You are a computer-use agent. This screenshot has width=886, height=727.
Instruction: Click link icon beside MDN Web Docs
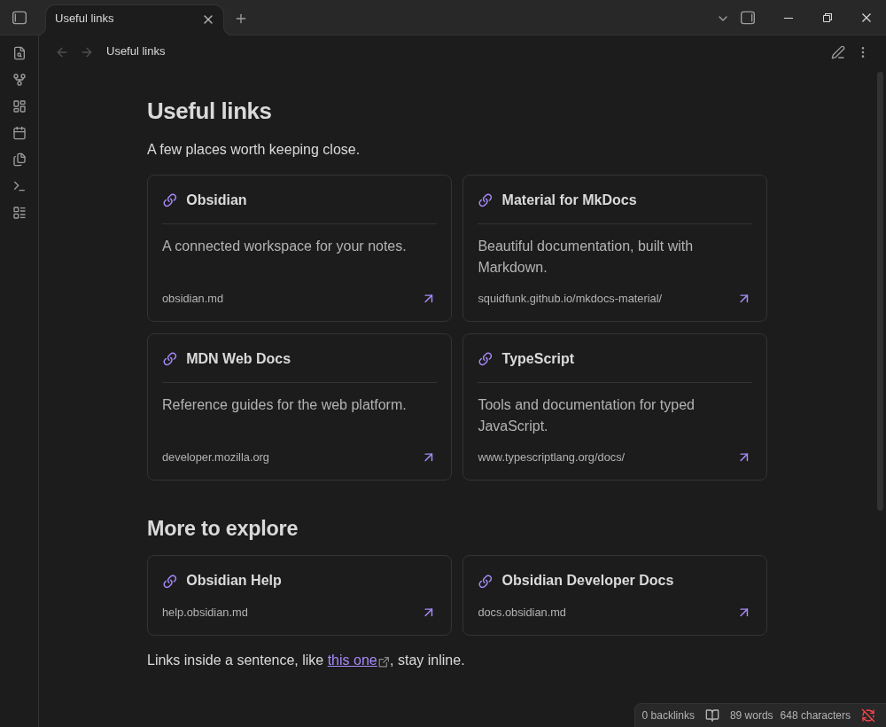click(169, 359)
